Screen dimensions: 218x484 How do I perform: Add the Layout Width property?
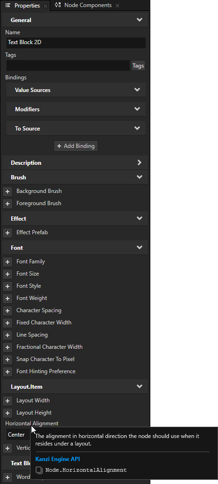tap(8, 400)
